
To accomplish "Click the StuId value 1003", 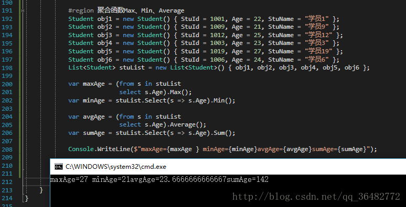I will click(217, 43).
